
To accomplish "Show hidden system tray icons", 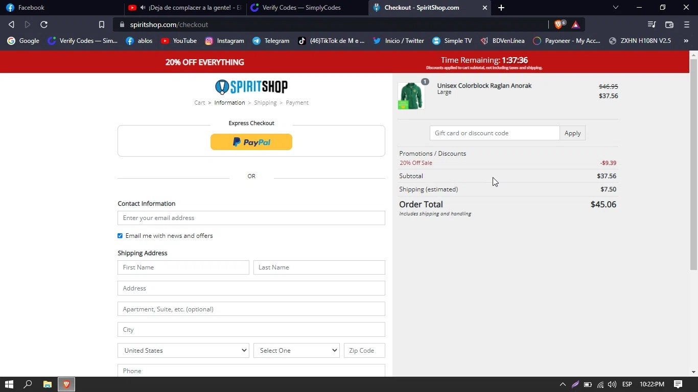I will (x=563, y=384).
